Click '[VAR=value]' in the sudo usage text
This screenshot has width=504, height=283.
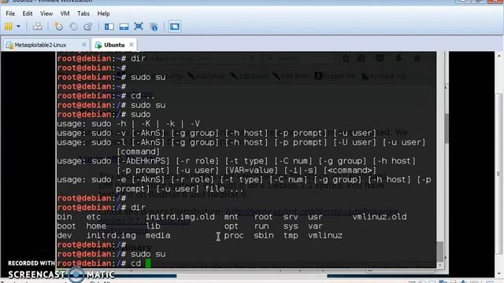click(251, 171)
